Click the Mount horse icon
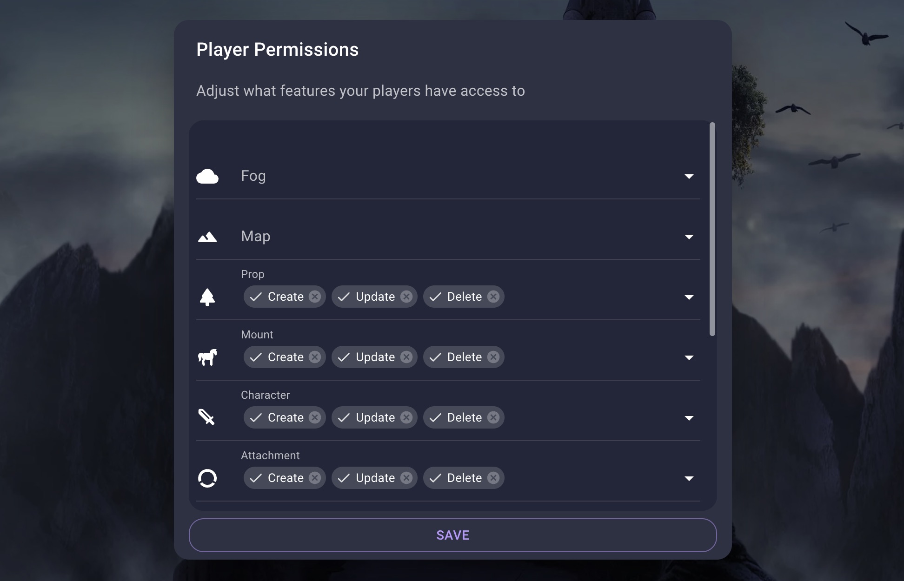Image resolution: width=904 pixels, height=581 pixels. (x=207, y=357)
